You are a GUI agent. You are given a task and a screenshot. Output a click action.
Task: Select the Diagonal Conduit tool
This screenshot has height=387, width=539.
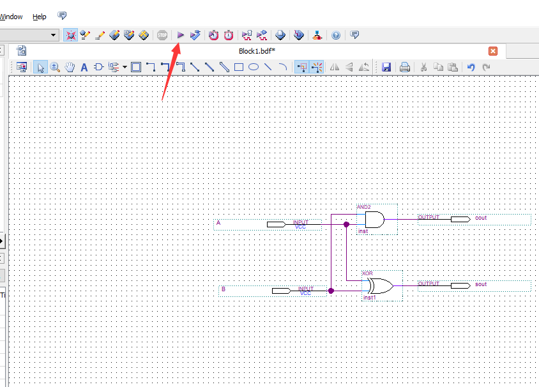point(224,67)
